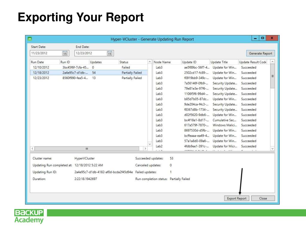
Task: Click Run ID 8560f990-fea5-4...
Action: pos(75,78)
